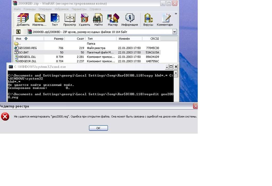Image resolution: width=272 pixels, height=186 pixels.
Task: Select the KBDGEOL.DLL file
Action: click(x=87, y=57)
